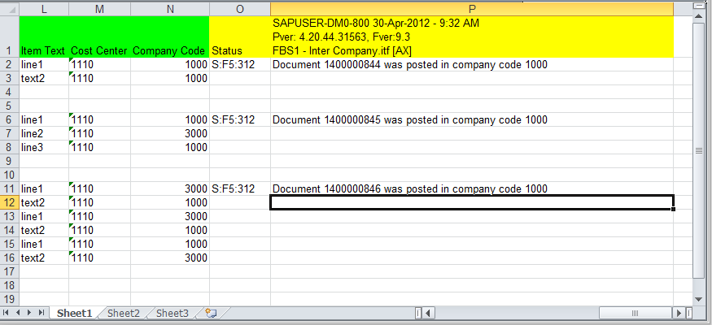Select the yellow Status header cell
712x325 pixels.
pos(240,37)
